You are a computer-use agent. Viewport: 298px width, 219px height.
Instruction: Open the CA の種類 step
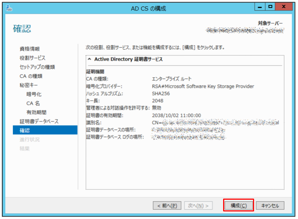pos(31,76)
